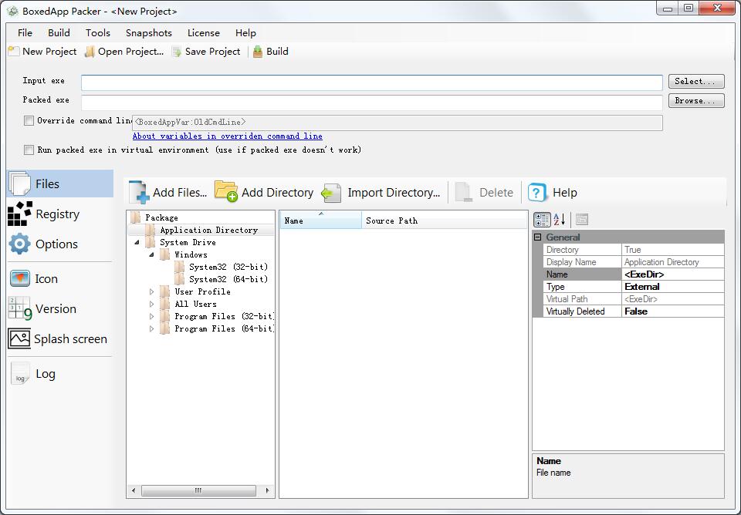
Task: Open the Log section icon
Action: pos(20,374)
